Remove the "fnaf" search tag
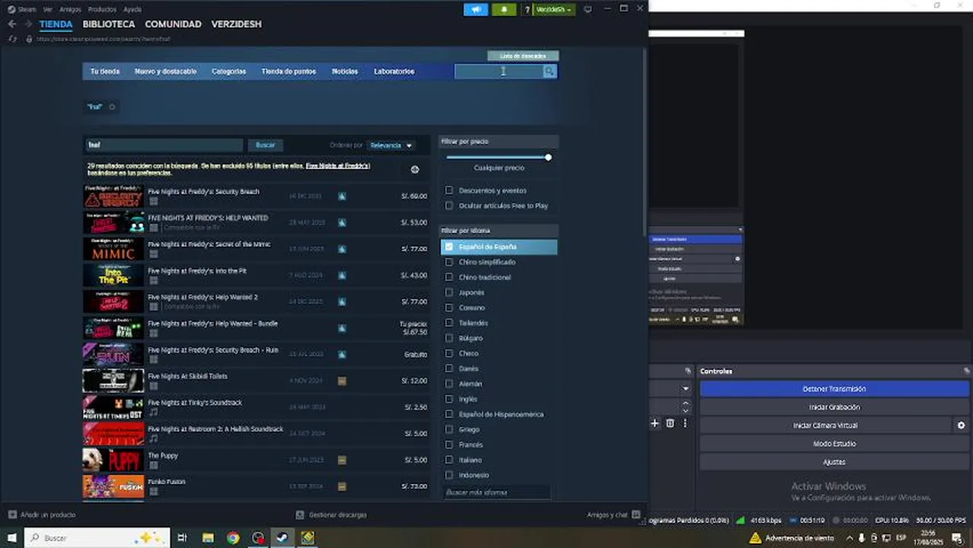 (112, 107)
